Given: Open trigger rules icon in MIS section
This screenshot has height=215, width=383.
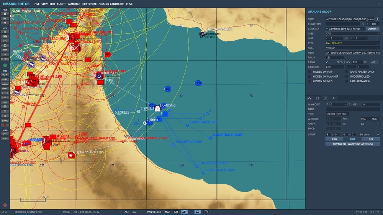Looking at the screenshot, I should 5,41.
